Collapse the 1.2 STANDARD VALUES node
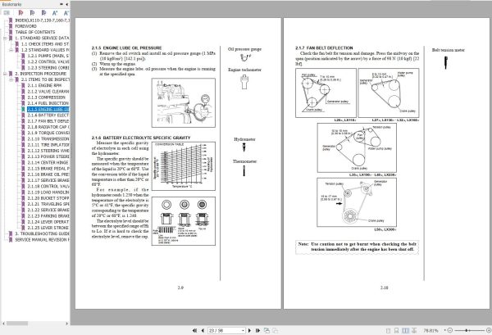The height and width of the screenshot is (335, 492). (11, 50)
